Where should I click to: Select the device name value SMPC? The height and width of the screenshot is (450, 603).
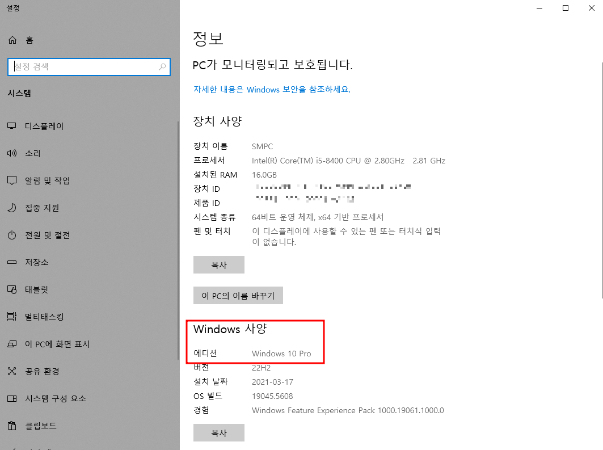(262, 146)
